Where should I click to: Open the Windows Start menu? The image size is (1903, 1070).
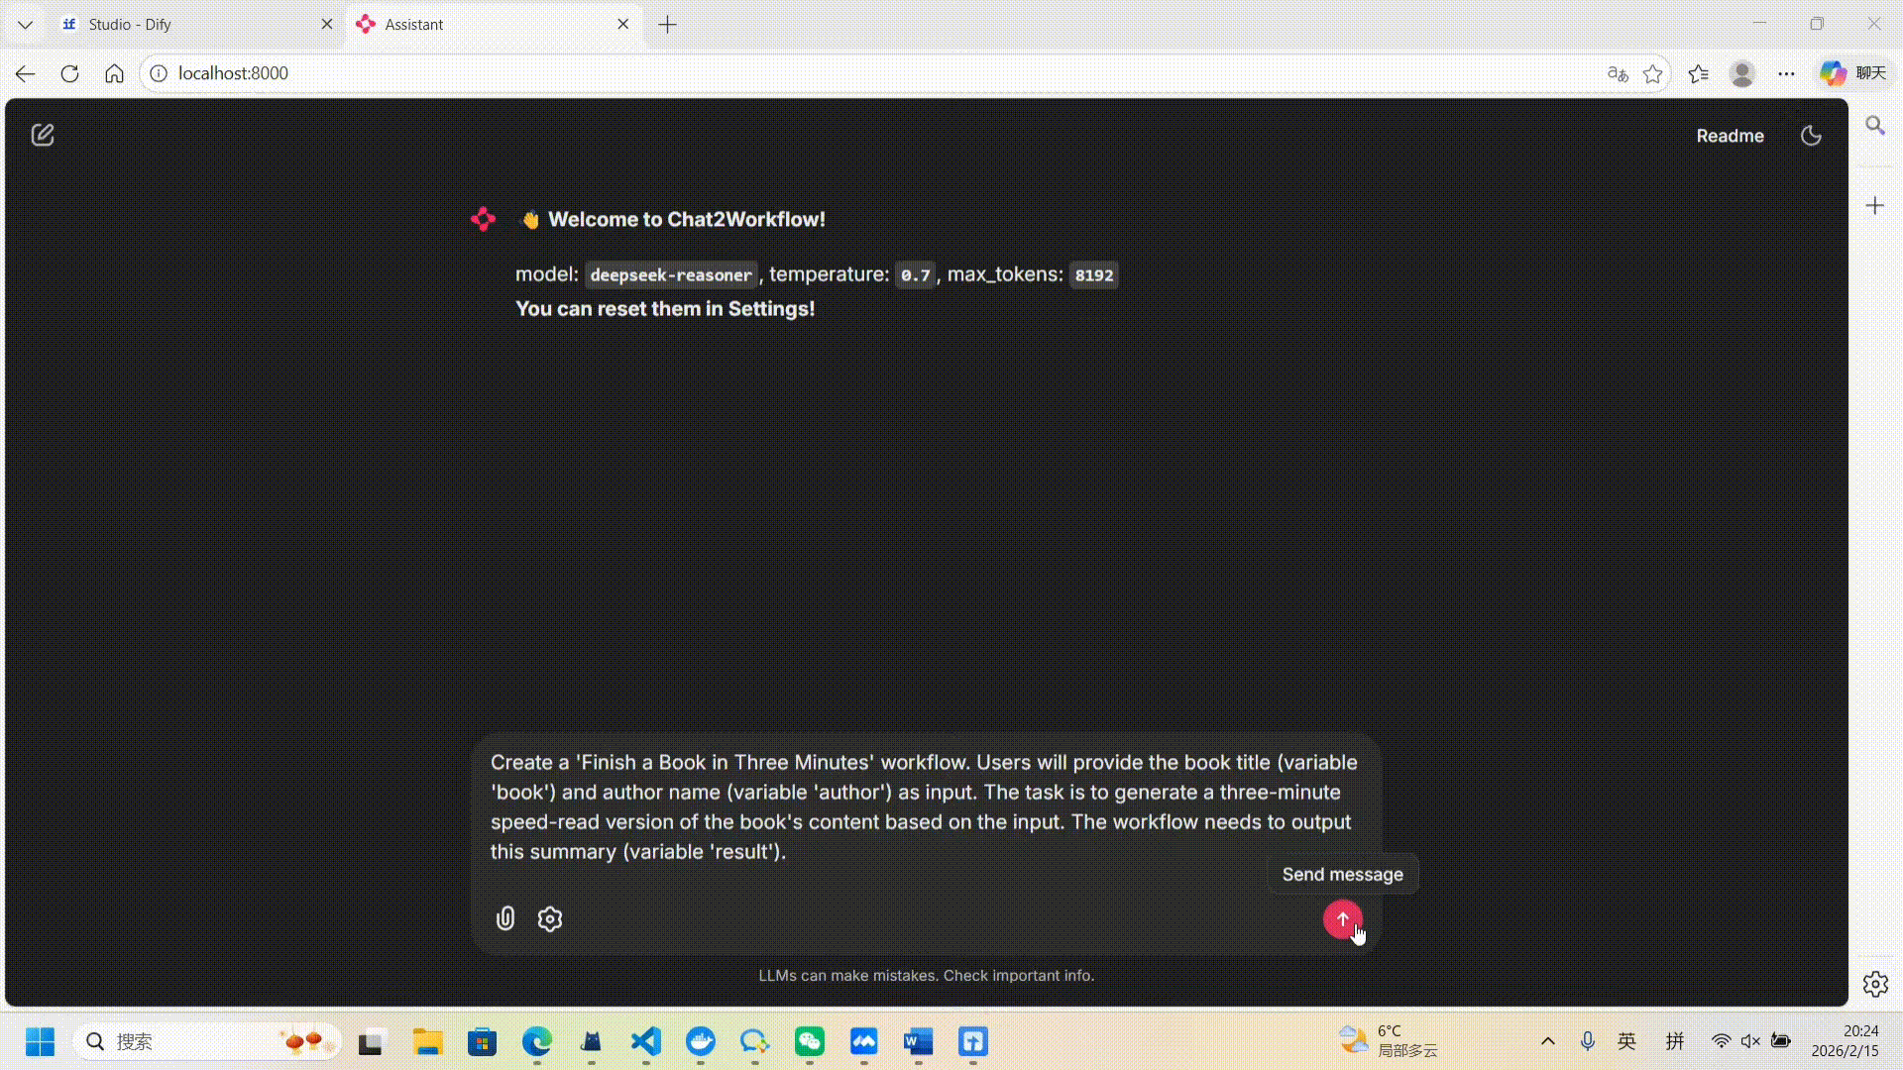pyautogui.click(x=41, y=1041)
